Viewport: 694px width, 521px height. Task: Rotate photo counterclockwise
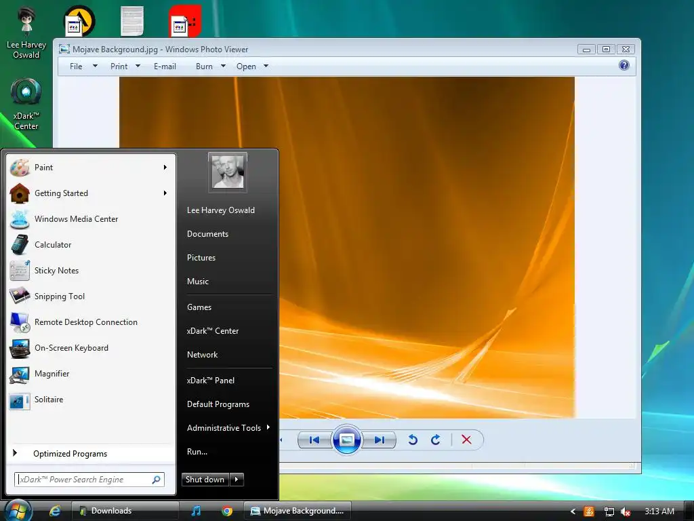click(x=413, y=440)
